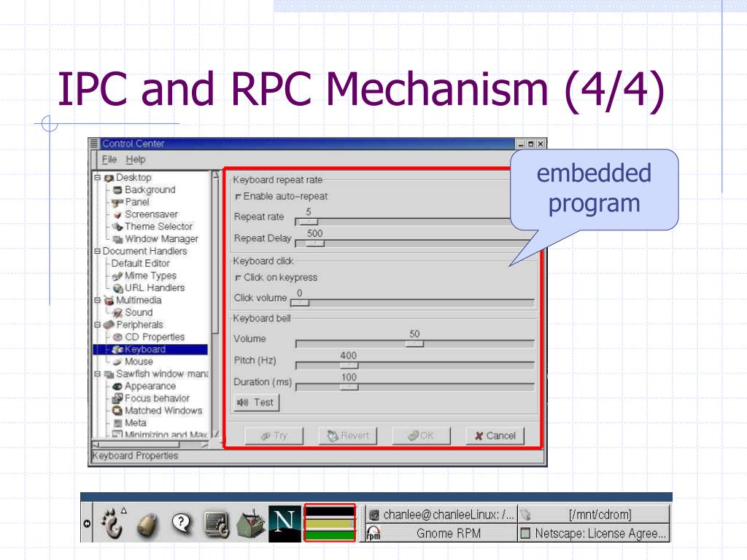This screenshot has width=747, height=560.
Task: Click the Control Center window menu icon
Action: click(94, 144)
